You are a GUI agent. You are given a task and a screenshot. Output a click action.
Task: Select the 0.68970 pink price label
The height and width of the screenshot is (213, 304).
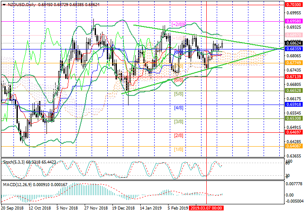[294, 35]
